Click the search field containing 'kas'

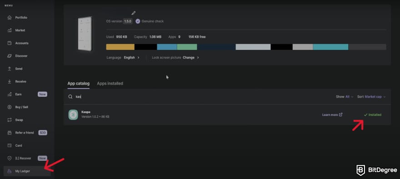tap(199, 97)
